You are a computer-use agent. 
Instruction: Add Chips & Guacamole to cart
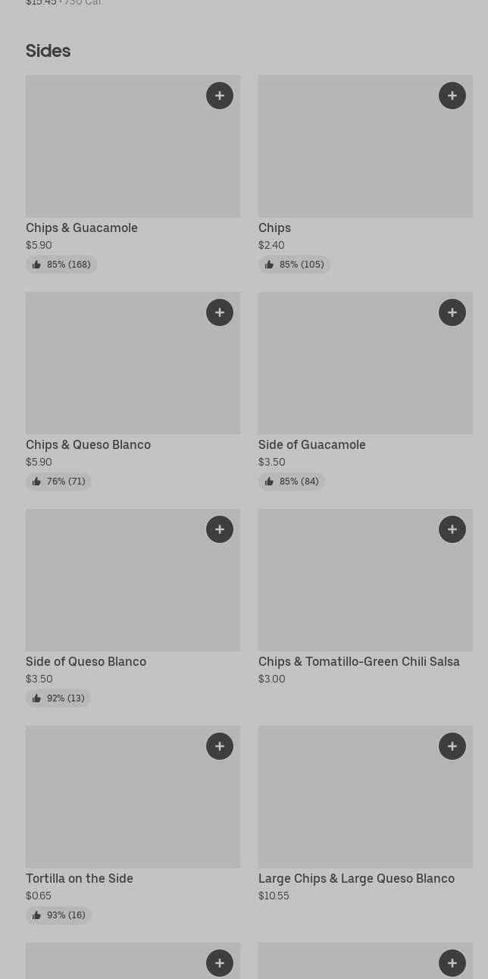coord(220,96)
